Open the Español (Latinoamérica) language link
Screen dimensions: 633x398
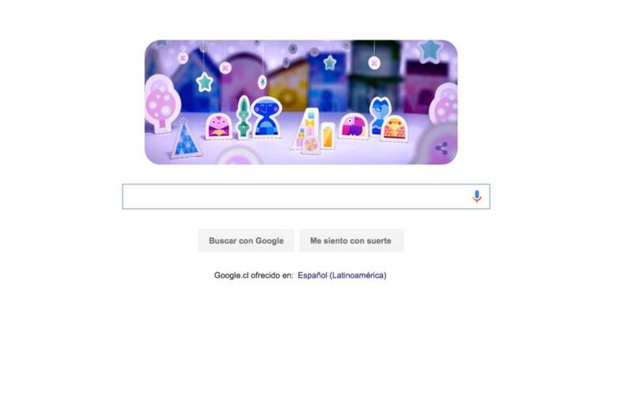click(342, 275)
